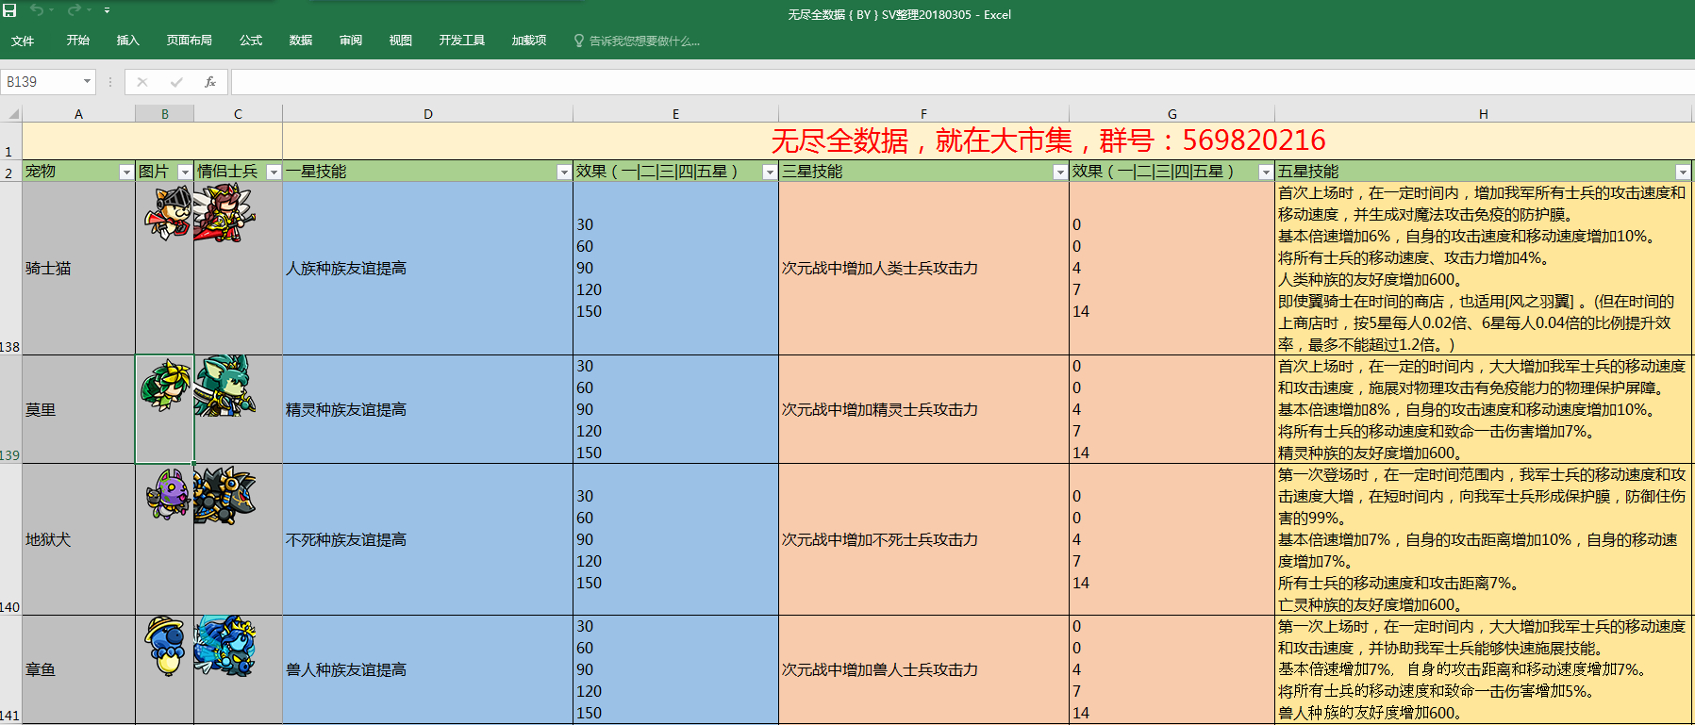
Task: Select row 140 header
Action: click(x=10, y=539)
